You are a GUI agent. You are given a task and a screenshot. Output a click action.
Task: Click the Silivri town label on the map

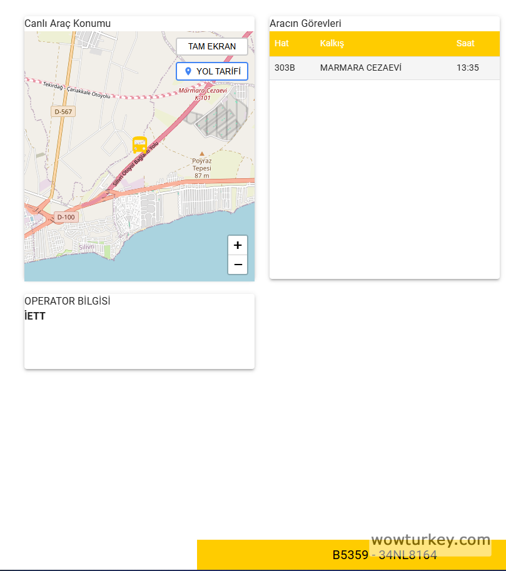(86, 247)
